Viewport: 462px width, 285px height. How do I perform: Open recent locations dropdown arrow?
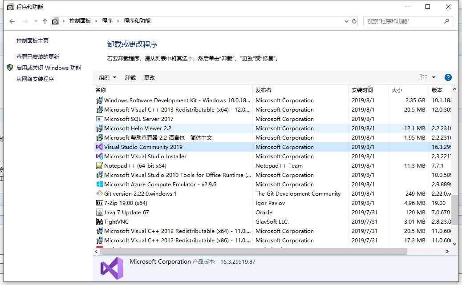click(36, 21)
